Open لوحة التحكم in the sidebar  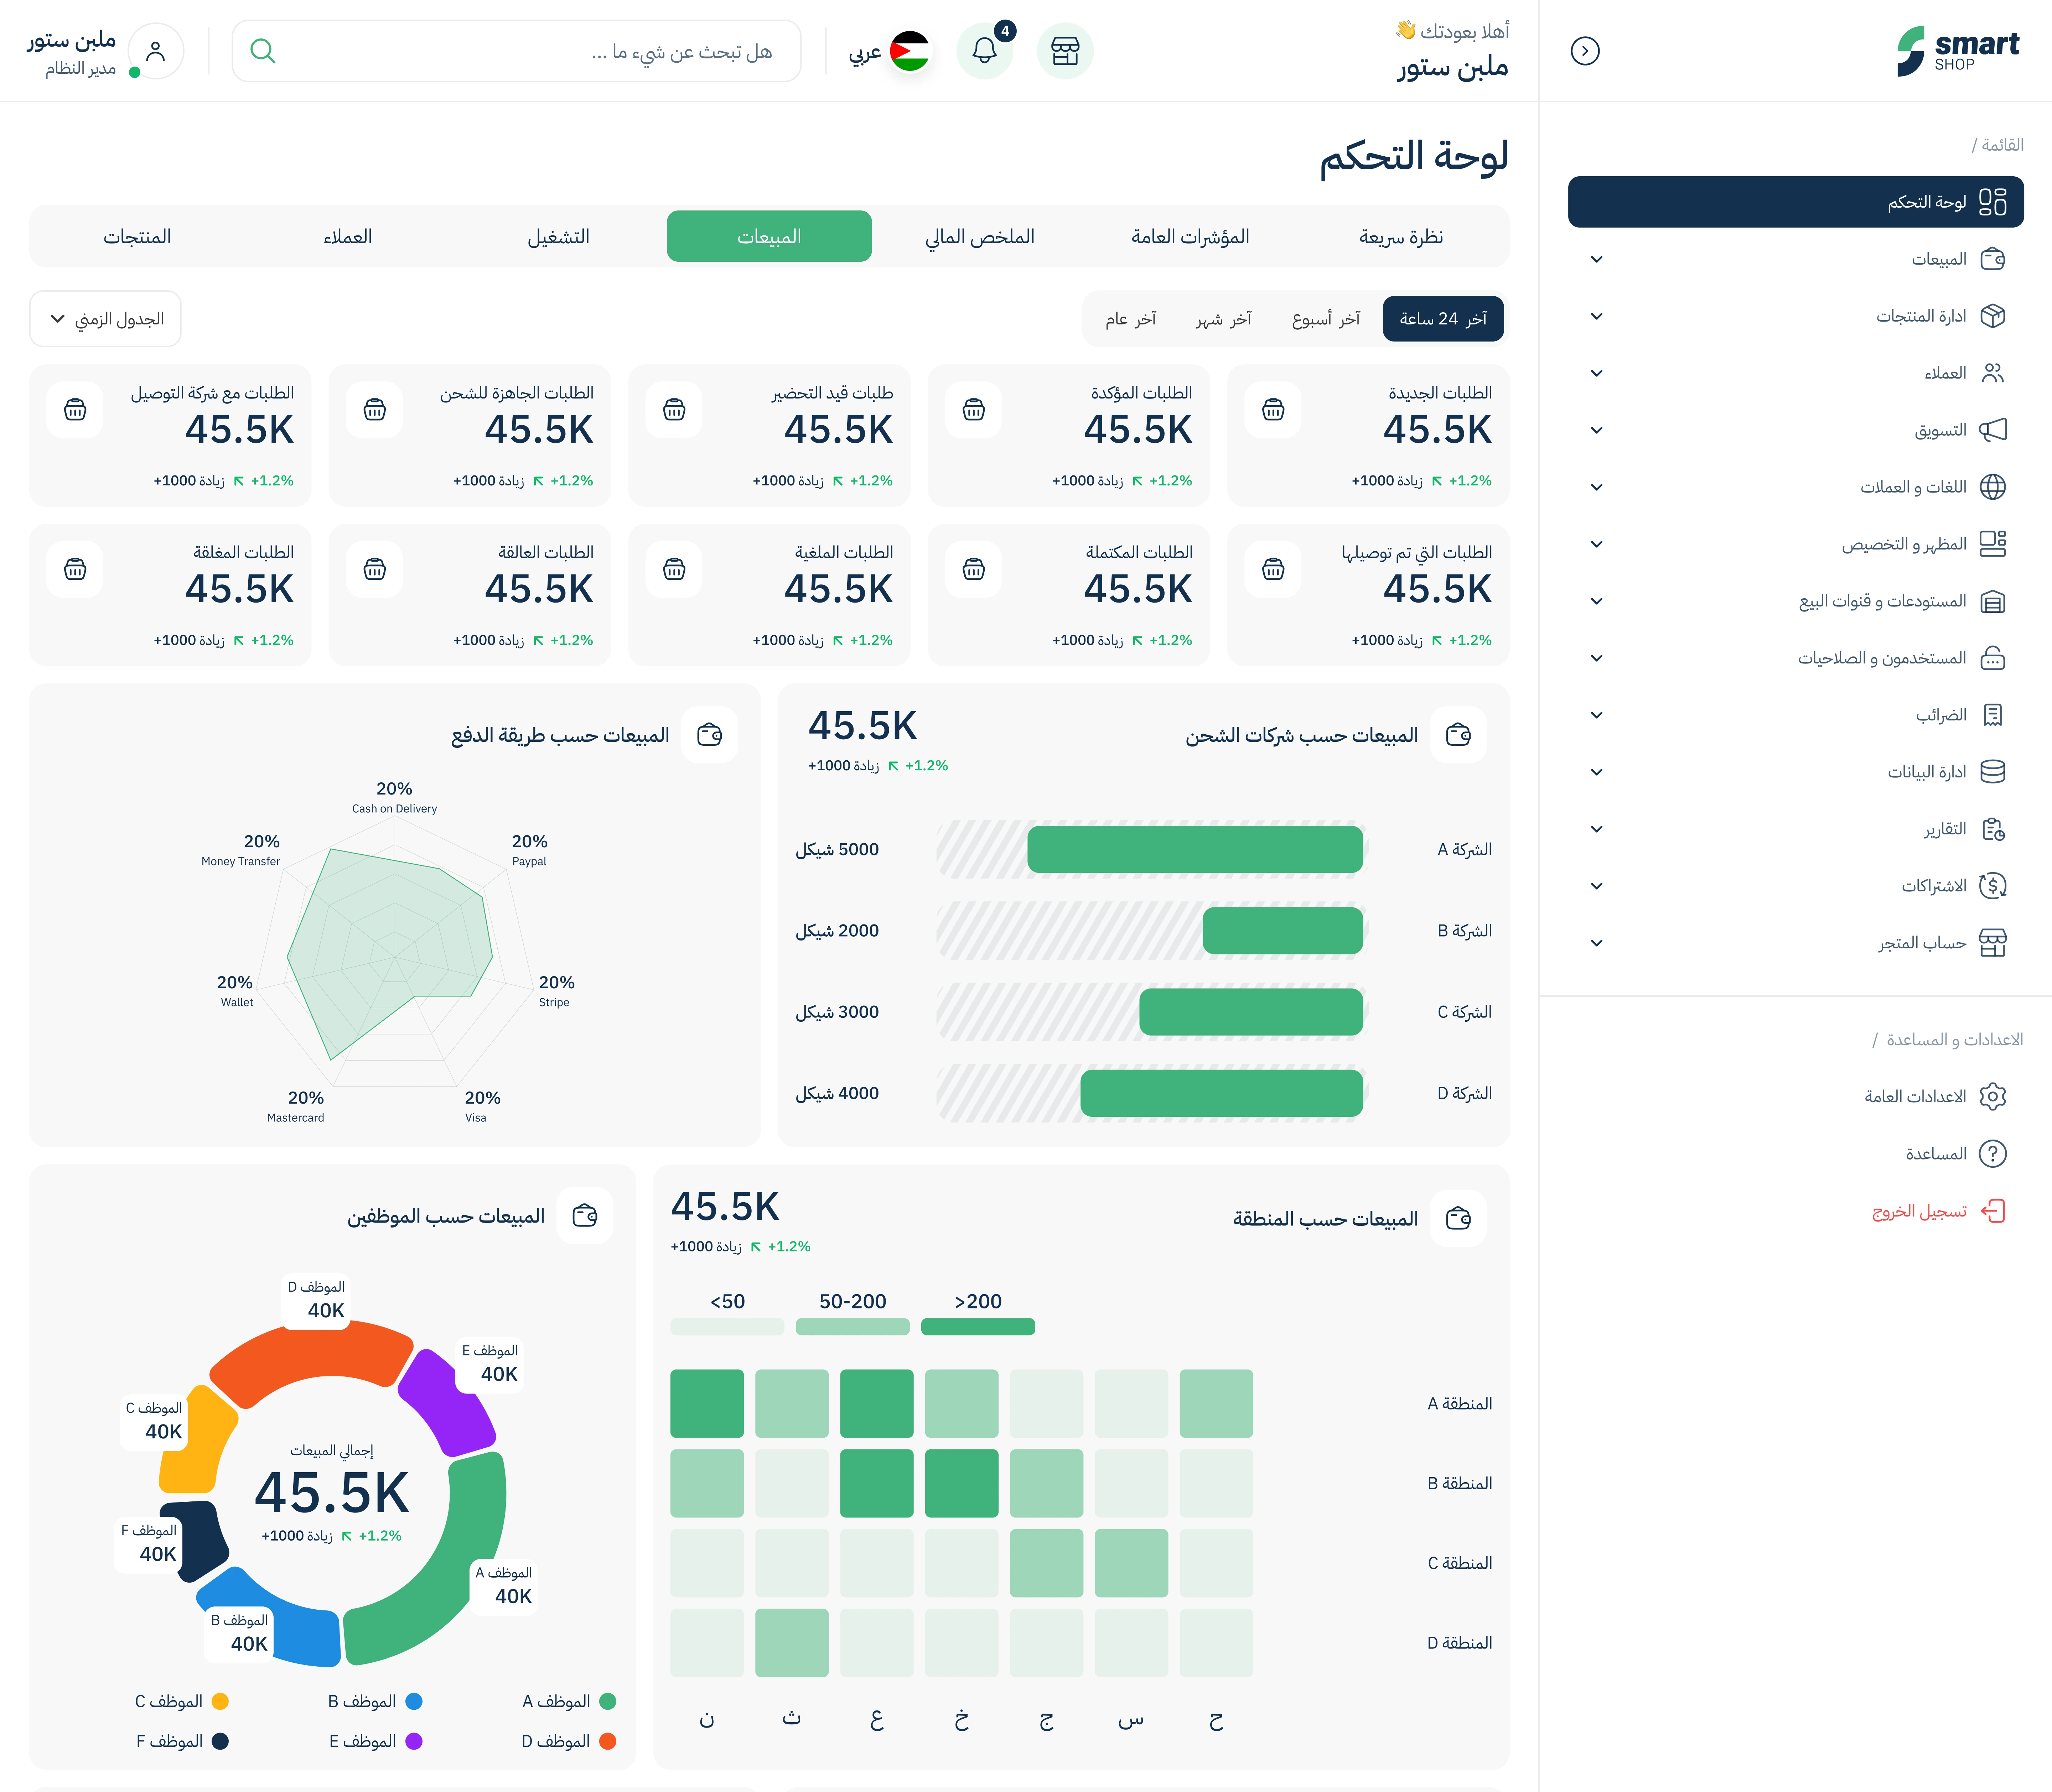click(x=1796, y=202)
